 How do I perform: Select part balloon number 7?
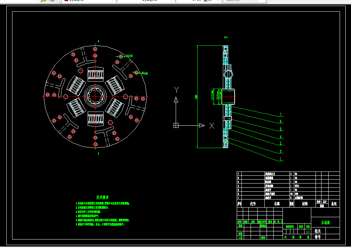coord(281,114)
